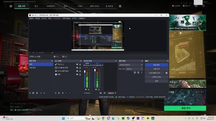Switch mixer to Global tab

point(87,63)
